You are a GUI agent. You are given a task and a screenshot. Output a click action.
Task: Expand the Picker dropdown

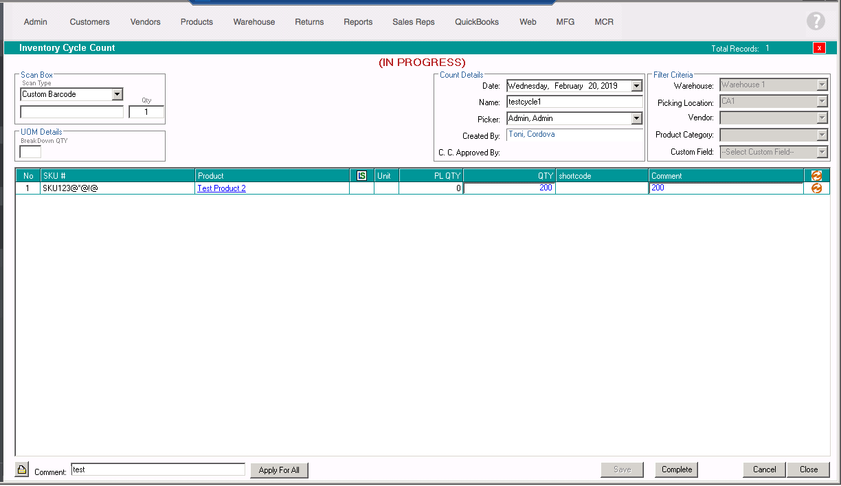pyautogui.click(x=636, y=118)
